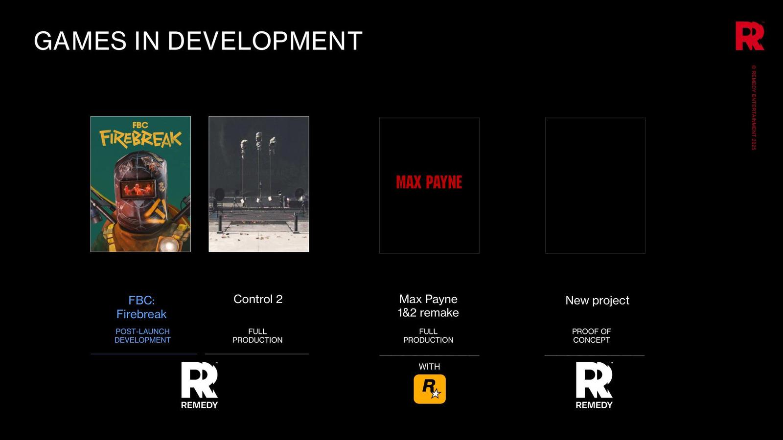Click the blue divider line under Post-Launch Development
The height and width of the screenshot is (440, 783).
143,354
